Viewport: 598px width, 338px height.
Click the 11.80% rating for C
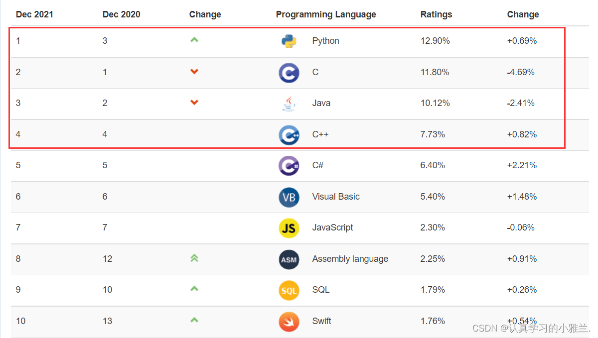(435, 72)
